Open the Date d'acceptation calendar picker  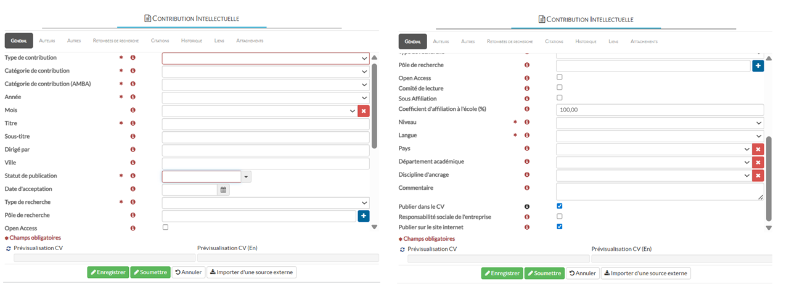point(223,190)
